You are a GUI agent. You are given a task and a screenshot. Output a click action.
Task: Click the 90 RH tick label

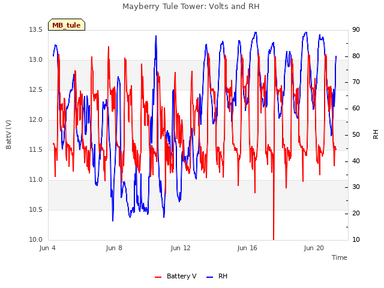pyautogui.click(x=356, y=30)
